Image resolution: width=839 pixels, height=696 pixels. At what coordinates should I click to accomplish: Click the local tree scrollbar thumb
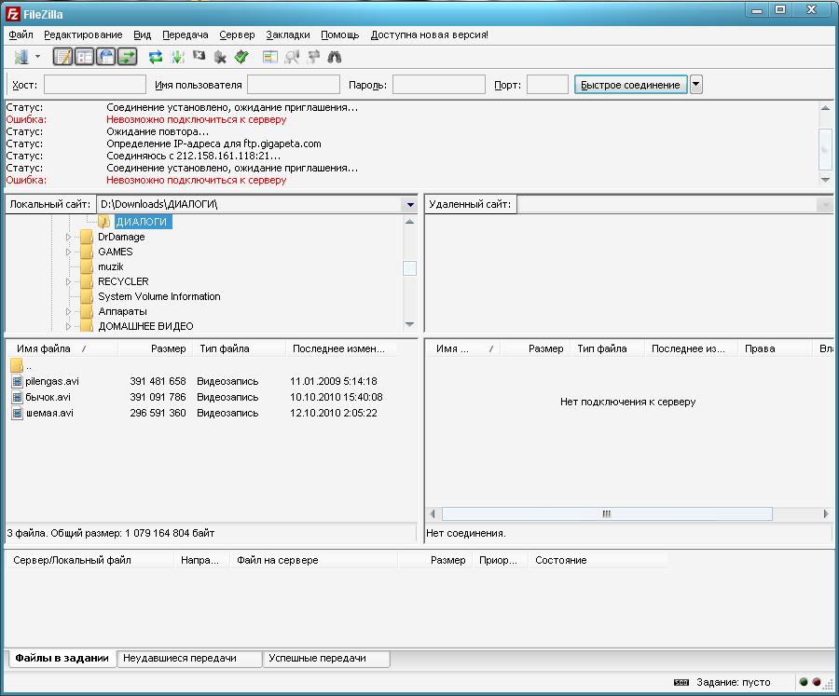click(x=409, y=268)
